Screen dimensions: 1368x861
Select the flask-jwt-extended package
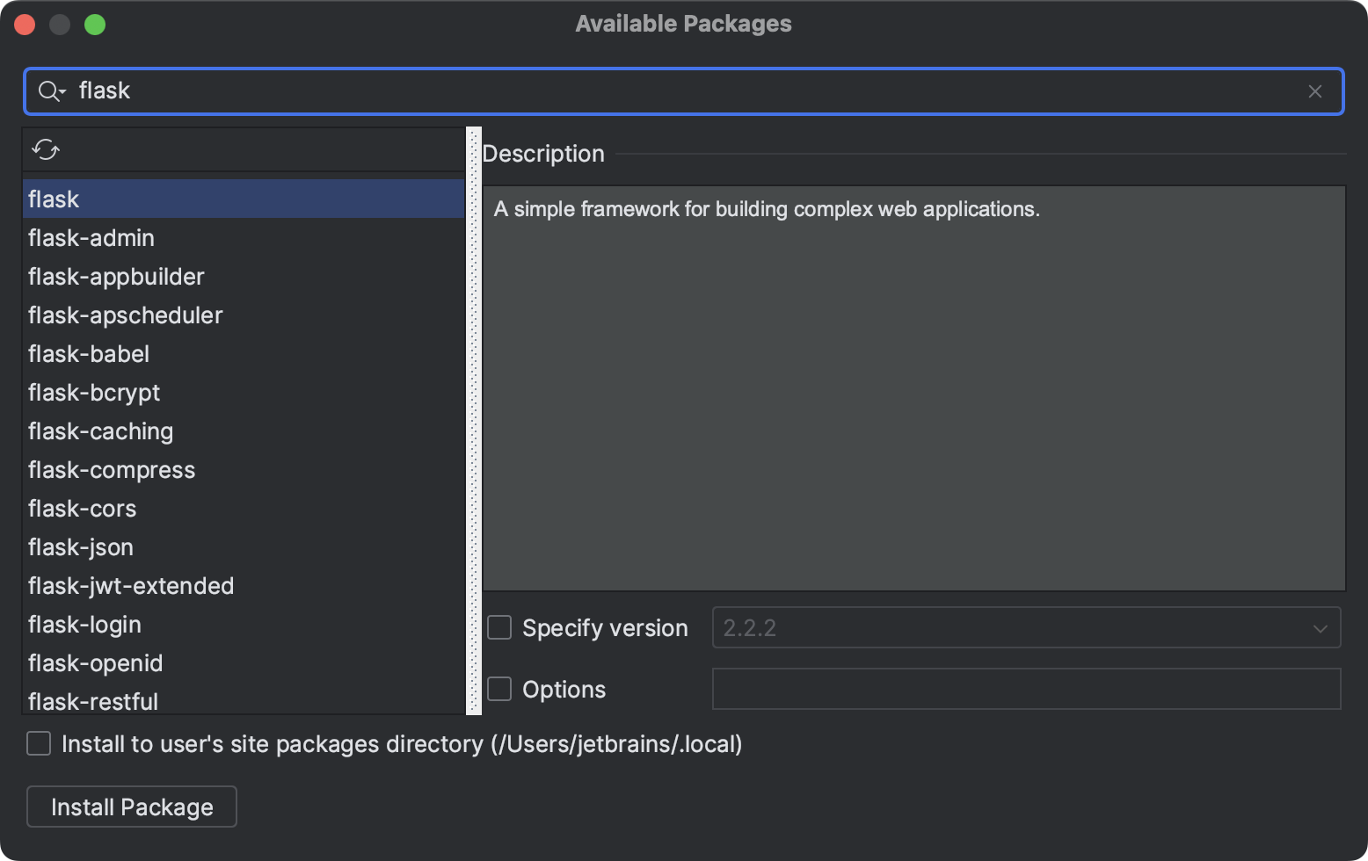click(176, 585)
